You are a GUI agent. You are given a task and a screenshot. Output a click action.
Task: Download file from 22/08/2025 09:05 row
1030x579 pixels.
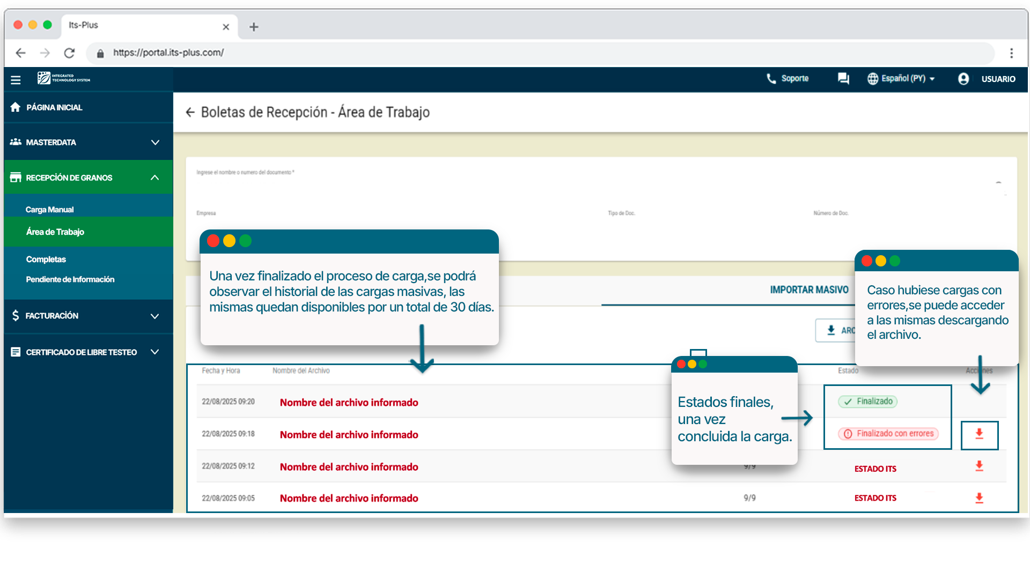(x=979, y=499)
